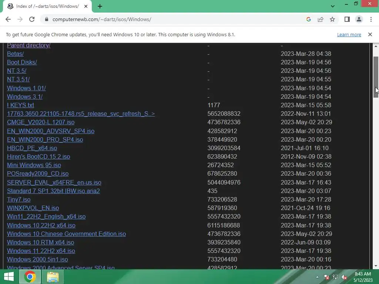This screenshot has height=284, width=379.
Task: Open File Explorer from the taskbar
Action: 53,277
